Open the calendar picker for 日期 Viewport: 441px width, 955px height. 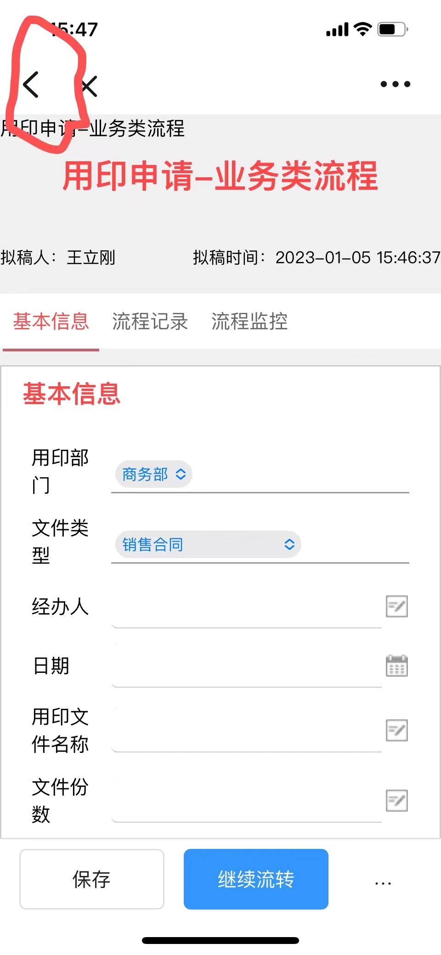(x=396, y=666)
